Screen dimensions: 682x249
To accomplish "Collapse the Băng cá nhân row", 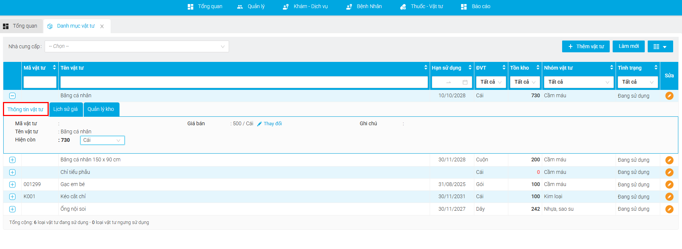I will 12,96.
